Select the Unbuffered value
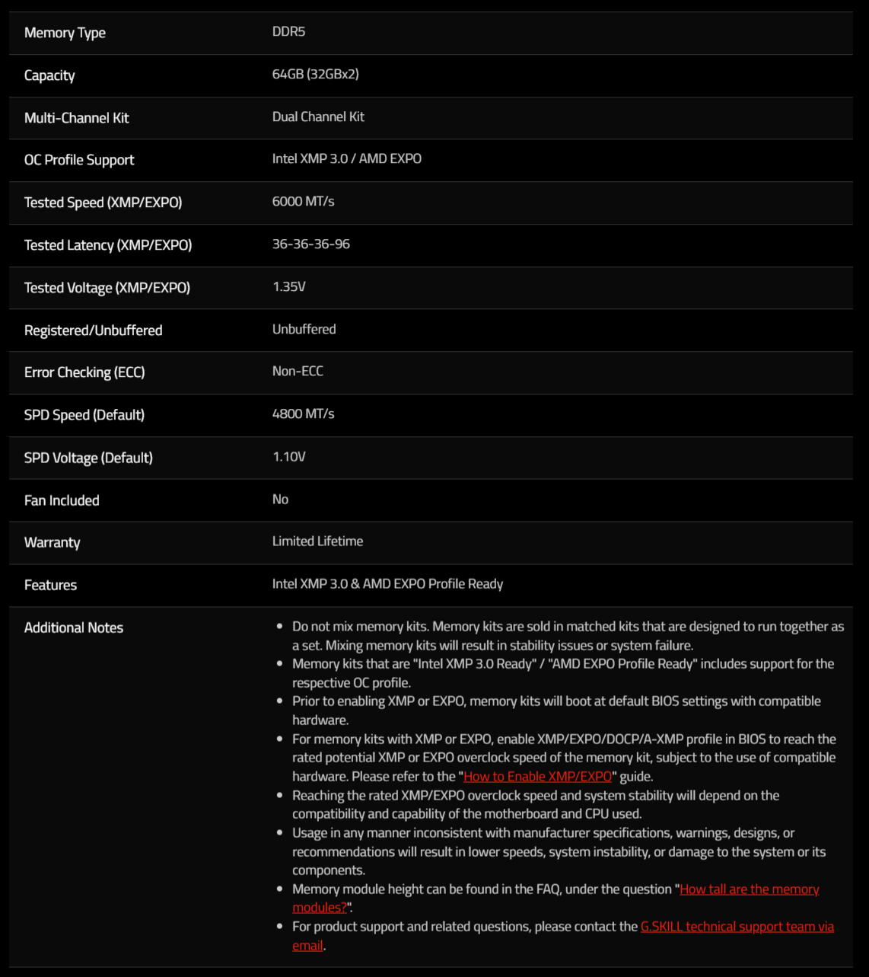 coord(304,329)
